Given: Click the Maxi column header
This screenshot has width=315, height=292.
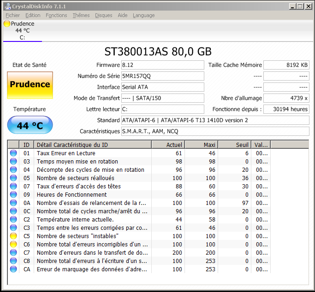Looking at the screenshot, I should [202, 145].
